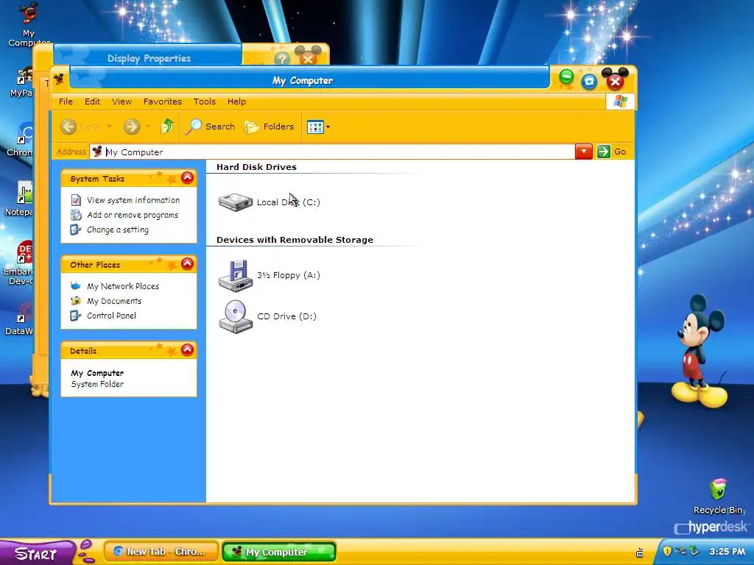Viewport: 754px width, 565px height.
Task: Click the Forward arrow toolbar button
Action: (x=131, y=127)
